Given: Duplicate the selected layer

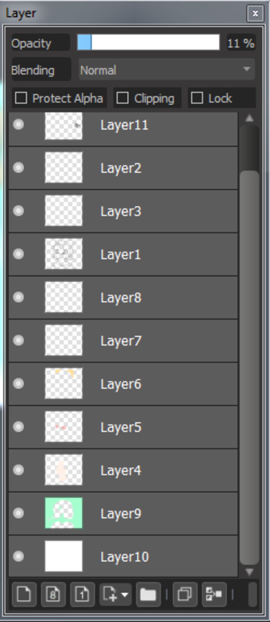Looking at the screenshot, I should (185, 594).
